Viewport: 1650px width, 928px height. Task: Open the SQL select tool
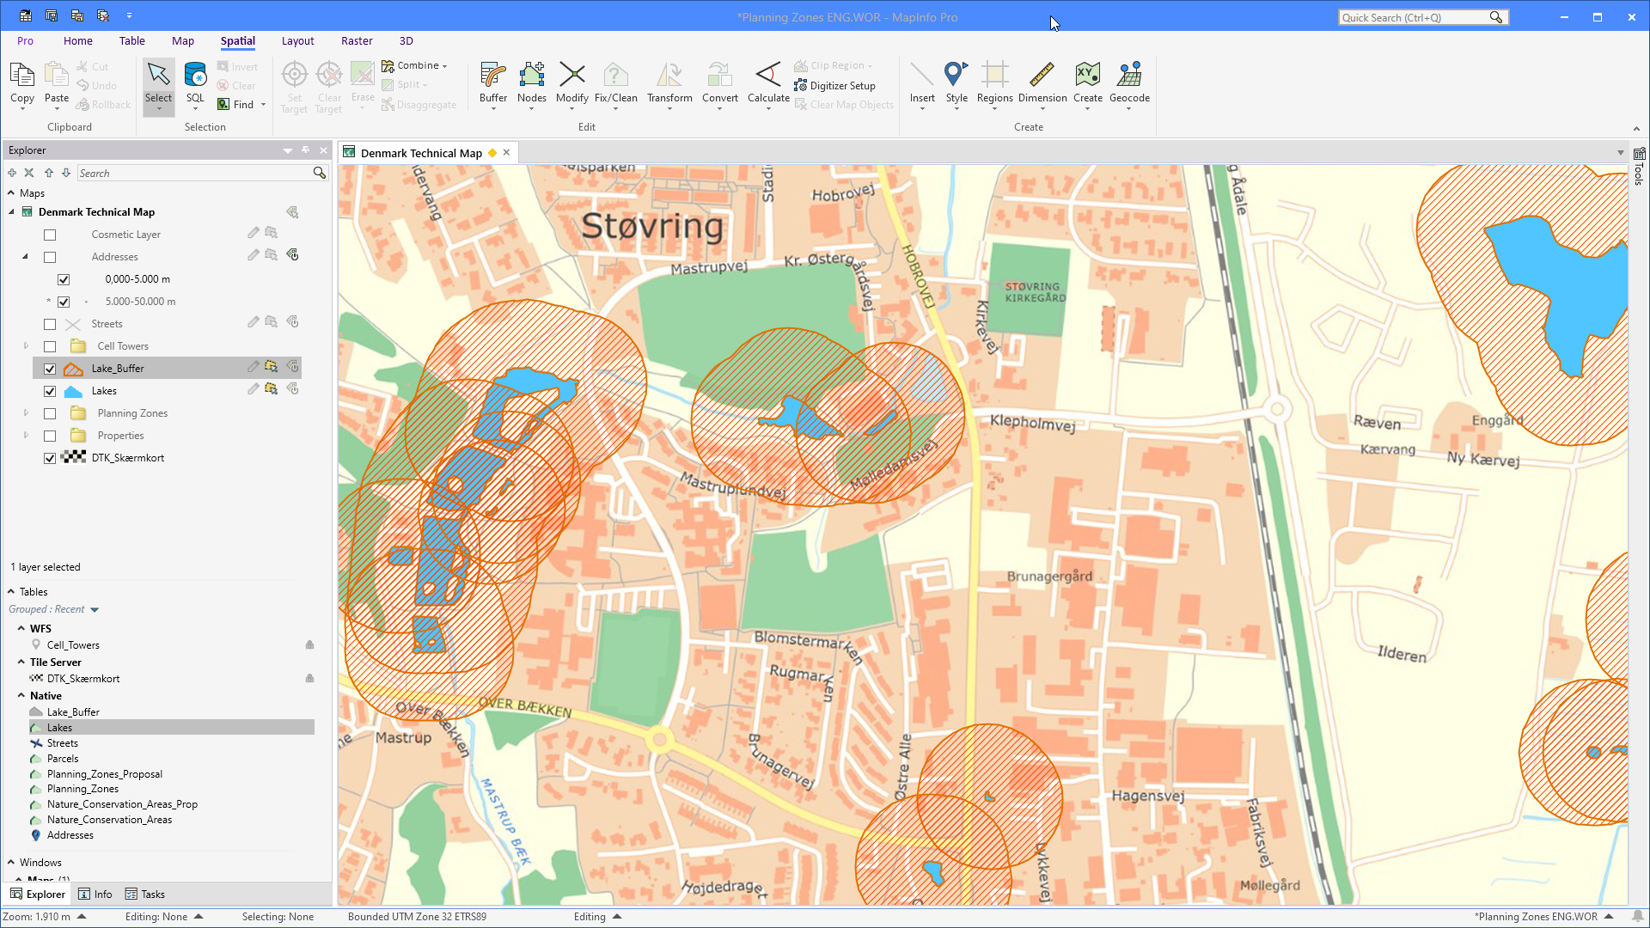point(195,83)
